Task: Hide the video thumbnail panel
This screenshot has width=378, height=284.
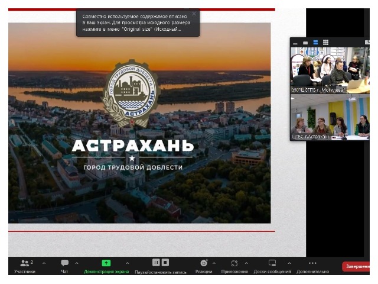Action: coord(295,43)
